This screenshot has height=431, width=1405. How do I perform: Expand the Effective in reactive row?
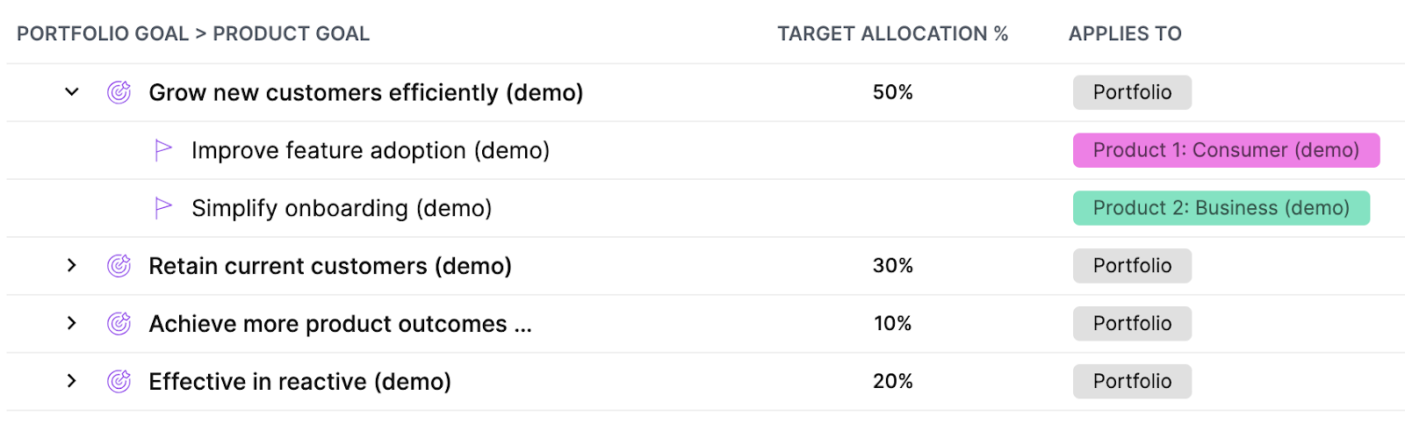72,381
